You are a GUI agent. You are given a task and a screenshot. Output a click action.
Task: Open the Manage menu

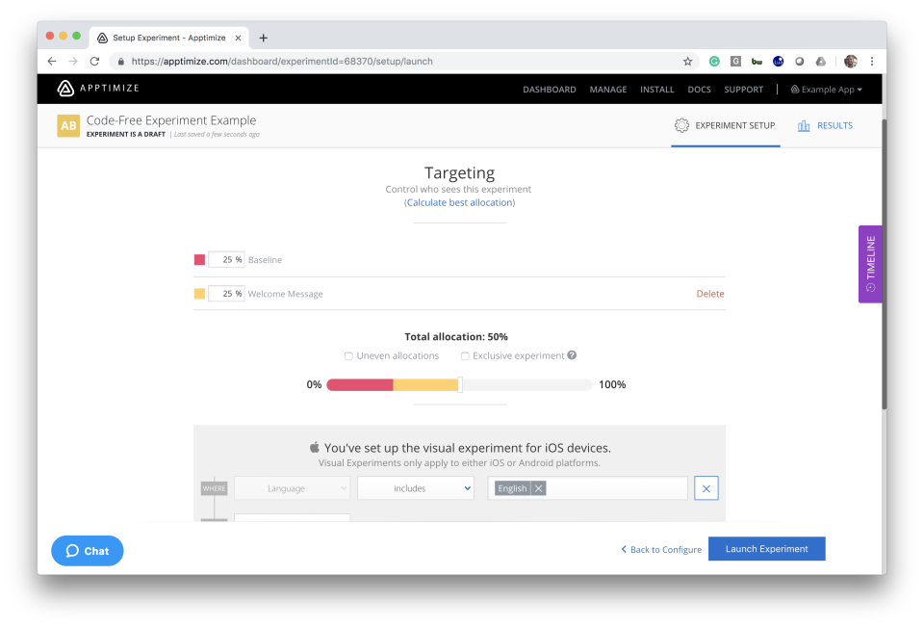tap(608, 90)
